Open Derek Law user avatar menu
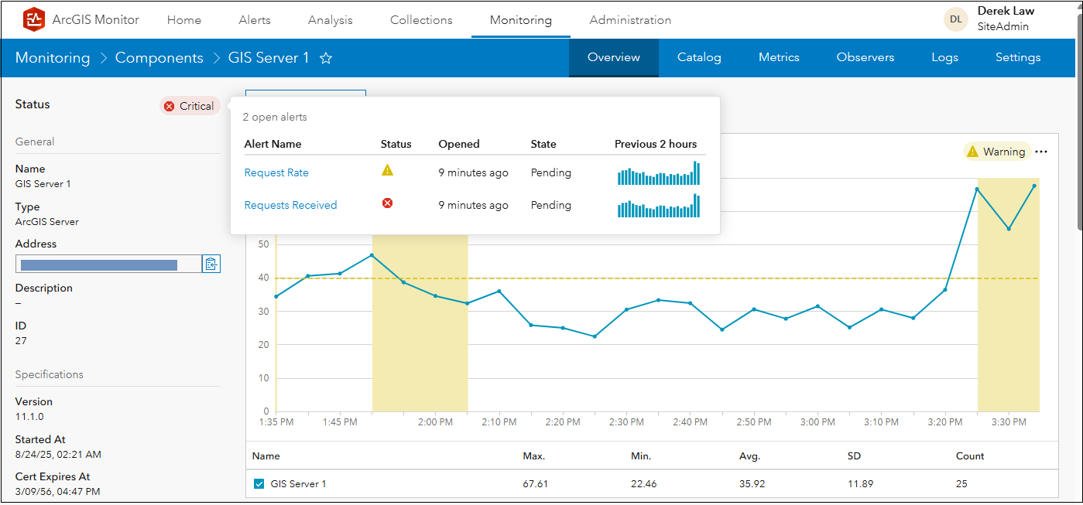The image size is (1083, 505). [955, 19]
